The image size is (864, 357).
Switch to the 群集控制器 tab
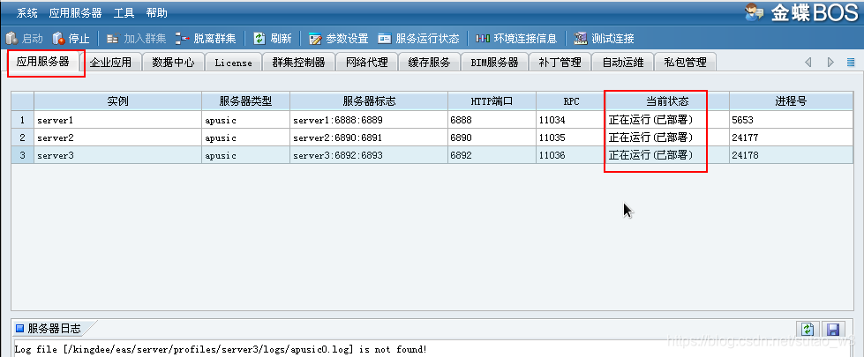pyautogui.click(x=298, y=63)
